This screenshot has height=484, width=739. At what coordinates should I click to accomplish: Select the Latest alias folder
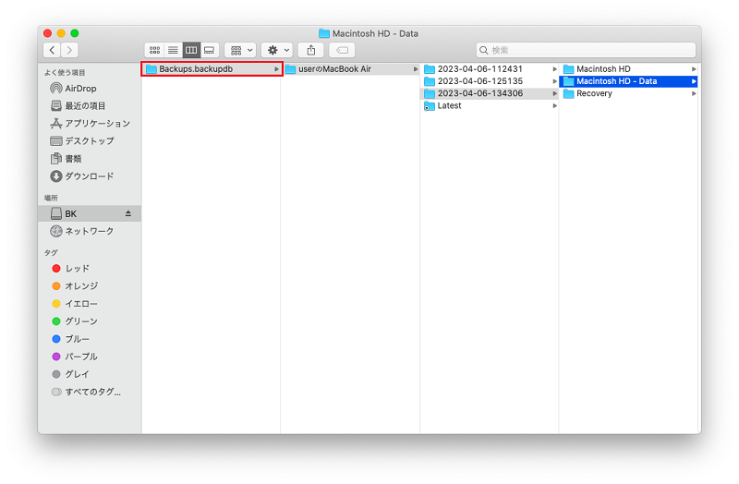490,105
